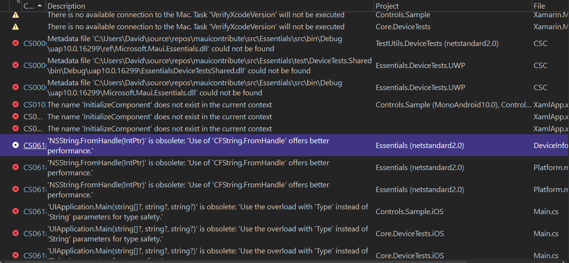569x263 pixels.
Task: Click small icon left of Code header
Action: click(17, 2)
